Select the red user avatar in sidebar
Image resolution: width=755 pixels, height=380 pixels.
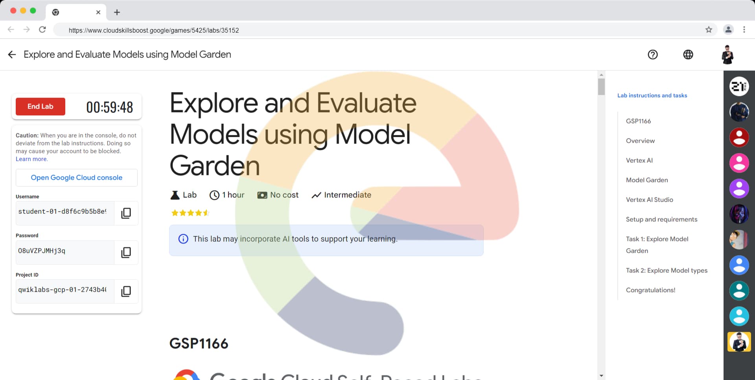tap(739, 138)
